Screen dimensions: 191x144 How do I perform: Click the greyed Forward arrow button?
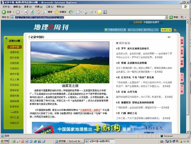tap(18, 12)
